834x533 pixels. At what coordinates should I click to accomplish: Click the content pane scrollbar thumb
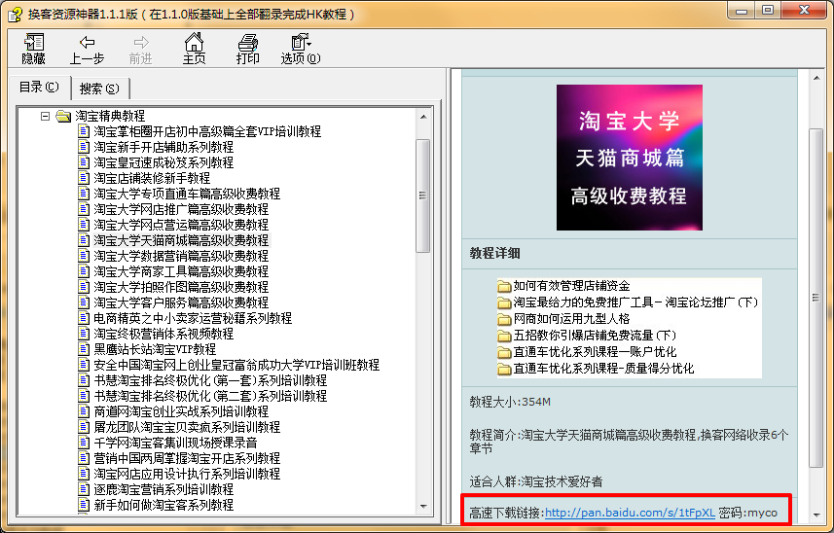point(816,298)
